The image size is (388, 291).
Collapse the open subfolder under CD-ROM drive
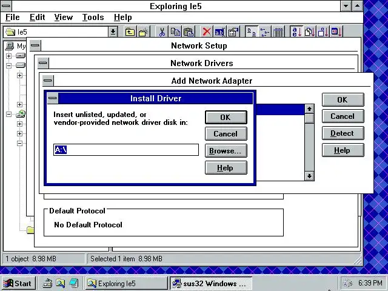[19, 143]
